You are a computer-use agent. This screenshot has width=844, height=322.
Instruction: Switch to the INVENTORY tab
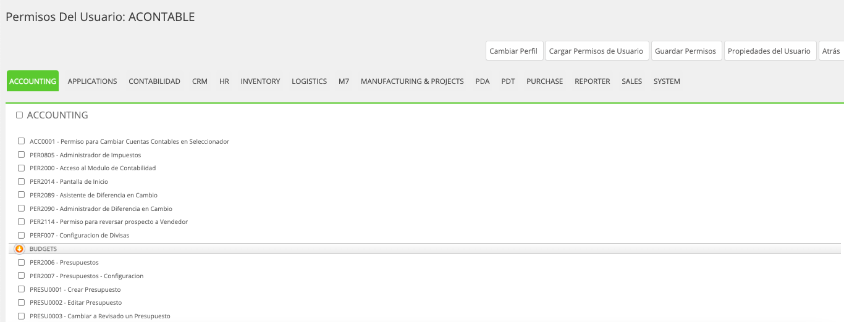click(260, 81)
